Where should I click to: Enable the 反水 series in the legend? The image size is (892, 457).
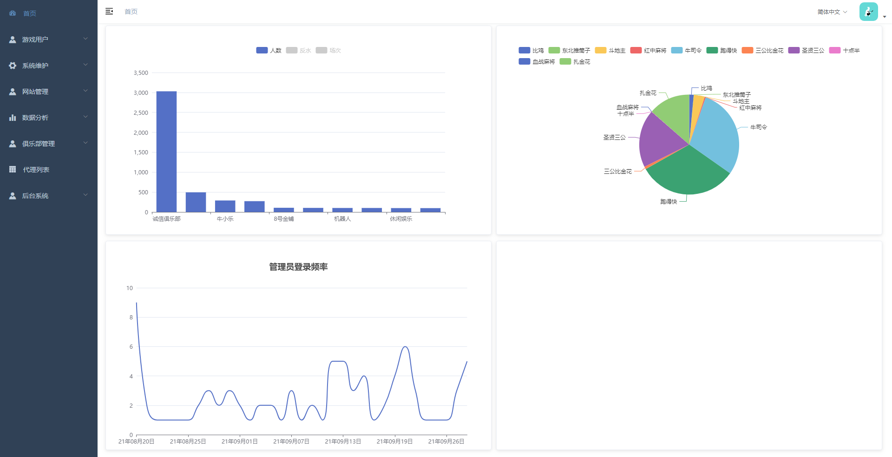[x=292, y=50]
